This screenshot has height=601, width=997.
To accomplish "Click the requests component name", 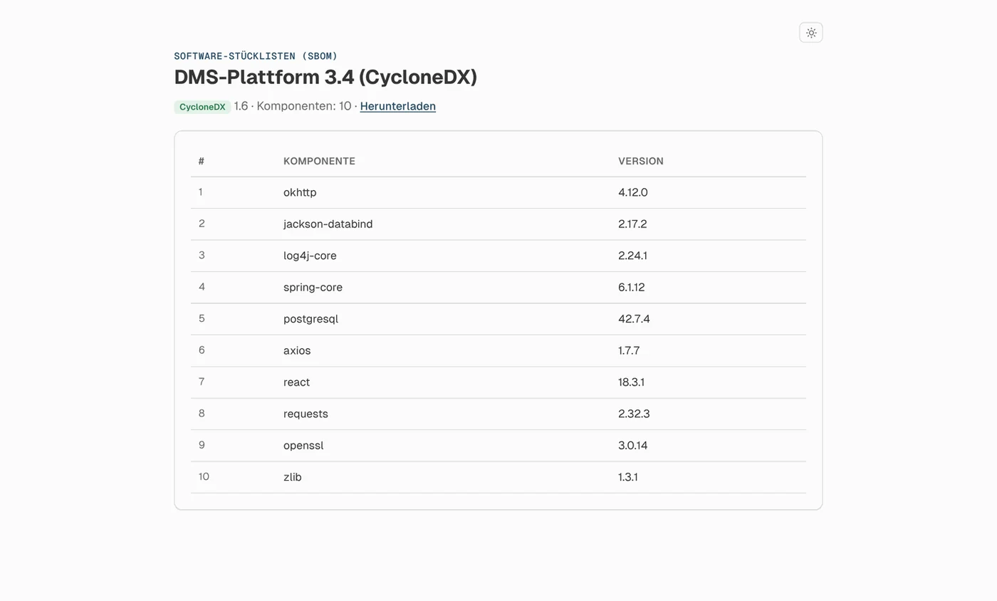I will pos(306,414).
